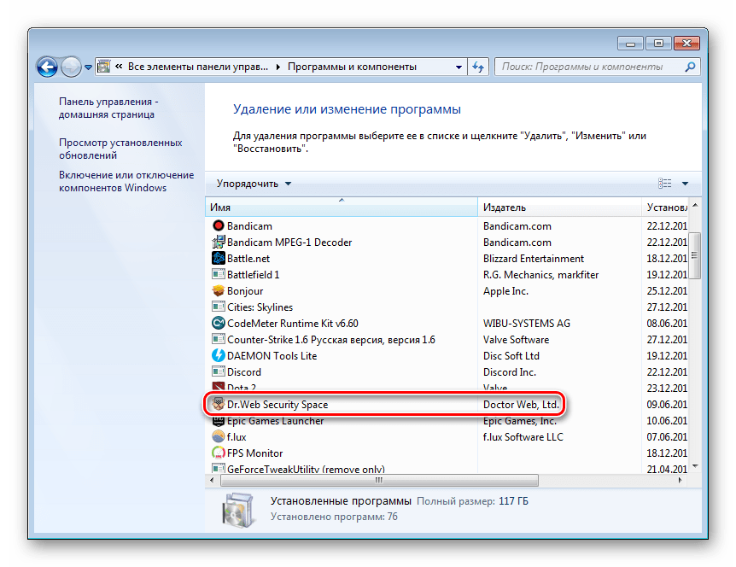This screenshot has width=736, height=567.
Task: Click the refresh button beside address bar
Action: 478,67
